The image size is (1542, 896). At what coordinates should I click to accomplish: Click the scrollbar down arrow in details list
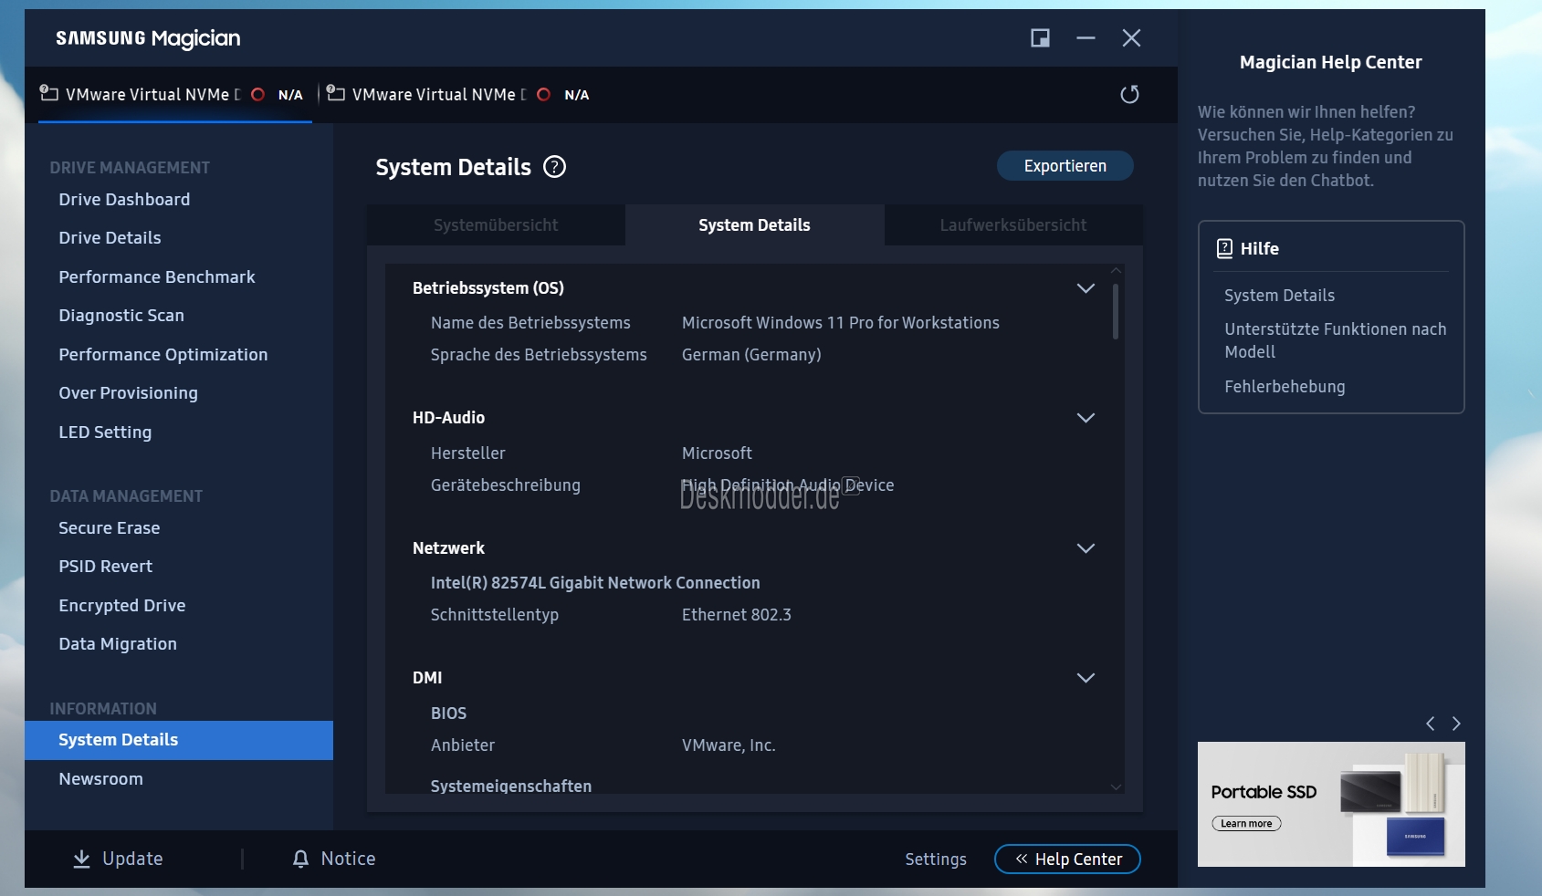pos(1116,787)
